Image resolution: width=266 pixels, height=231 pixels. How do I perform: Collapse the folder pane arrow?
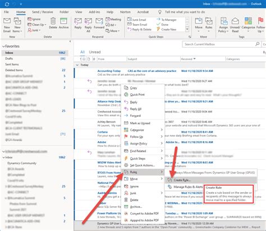(70, 42)
